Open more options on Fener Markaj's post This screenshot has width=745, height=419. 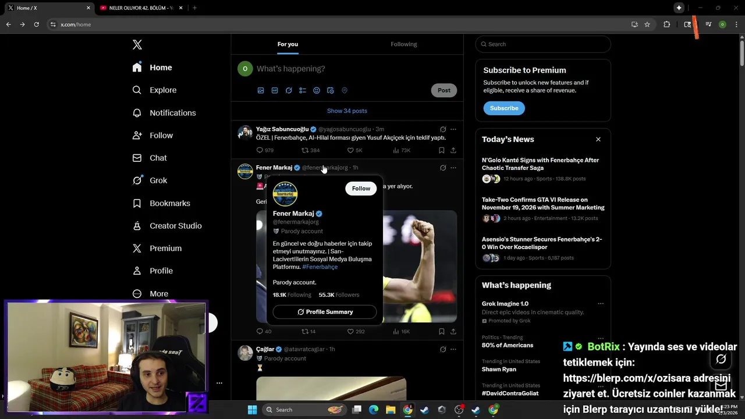pyautogui.click(x=453, y=168)
